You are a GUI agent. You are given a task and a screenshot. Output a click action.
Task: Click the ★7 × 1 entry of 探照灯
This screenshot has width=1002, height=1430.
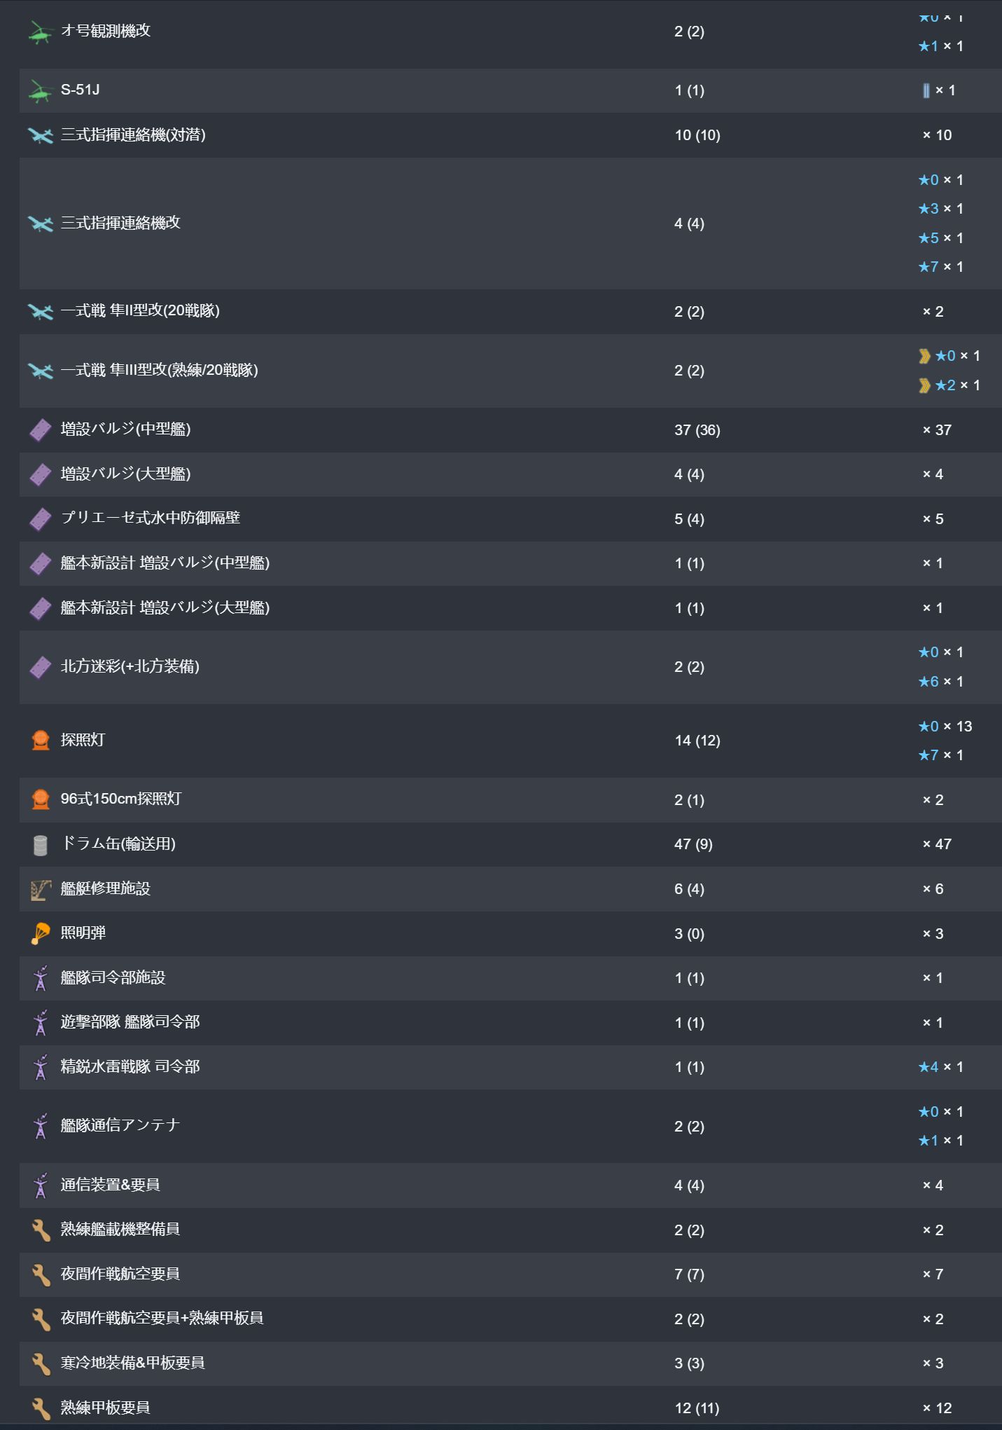[940, 755]
